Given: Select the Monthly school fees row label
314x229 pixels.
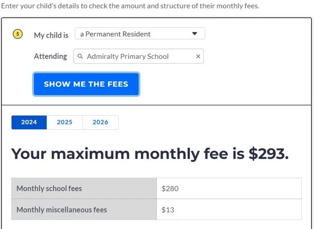Looking at the screenshot, I should coord(84,188).
